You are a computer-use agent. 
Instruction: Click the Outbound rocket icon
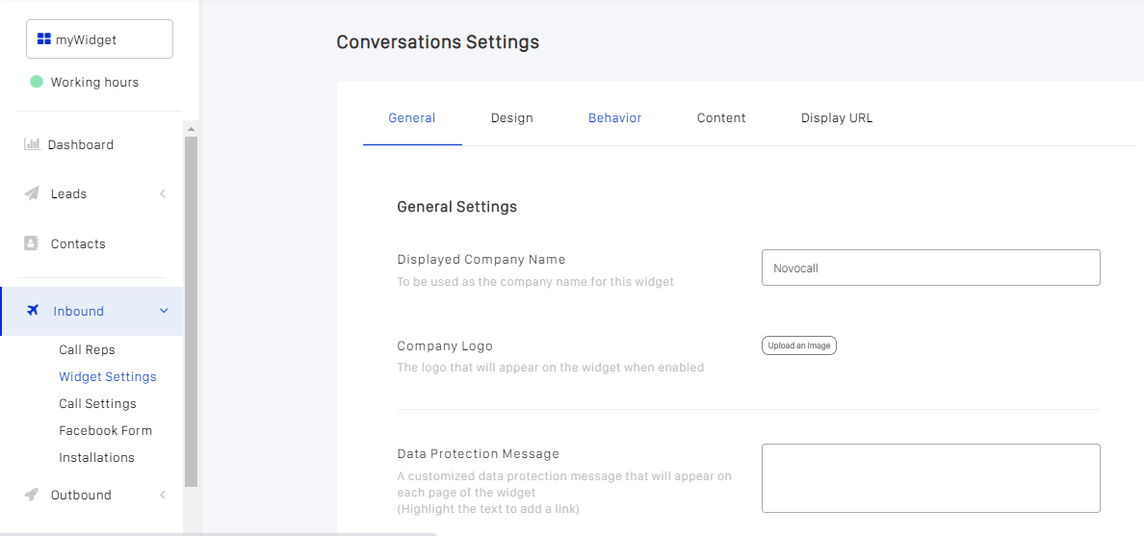point(32,495)
